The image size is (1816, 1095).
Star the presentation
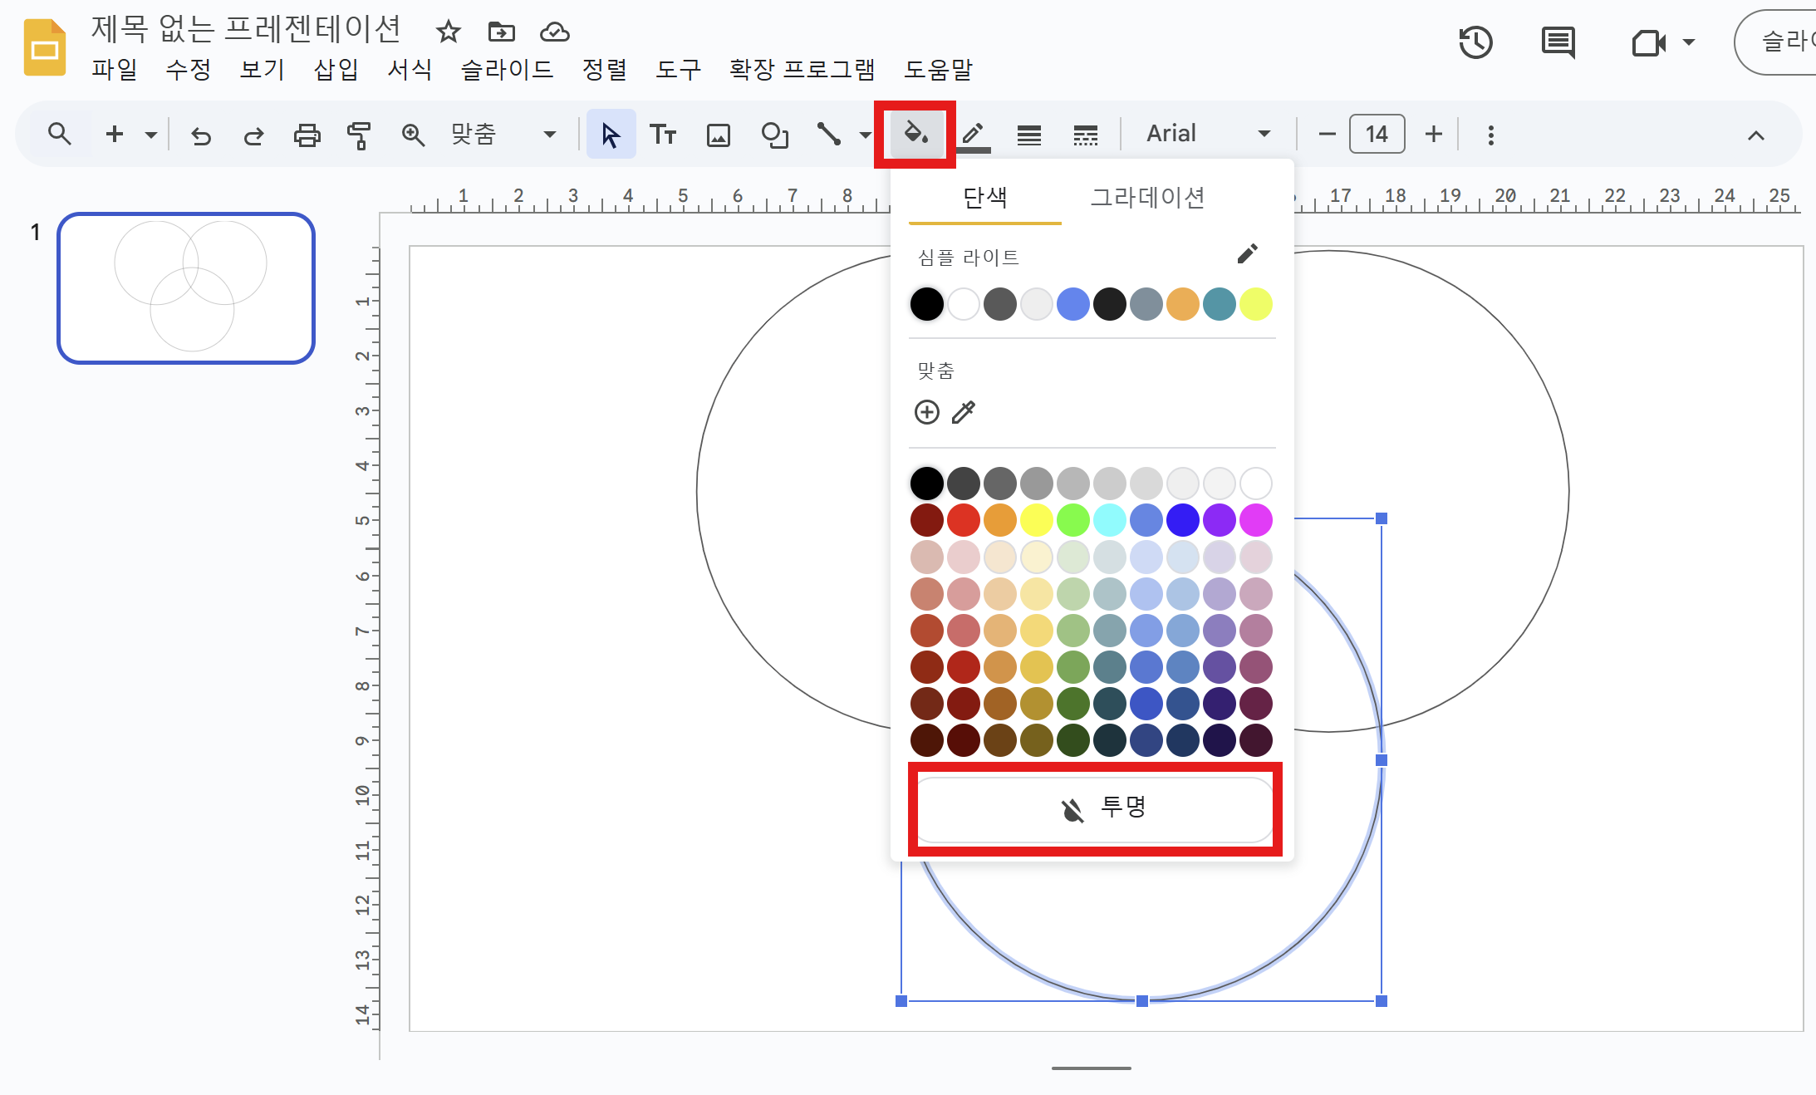pos(449,32)
